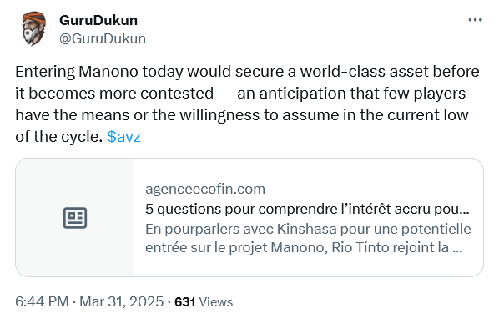The width and height of the screenshot is (499, 314).
Task: Open article titled '5 questions pour comprendre'
Action: click(307, 210)
